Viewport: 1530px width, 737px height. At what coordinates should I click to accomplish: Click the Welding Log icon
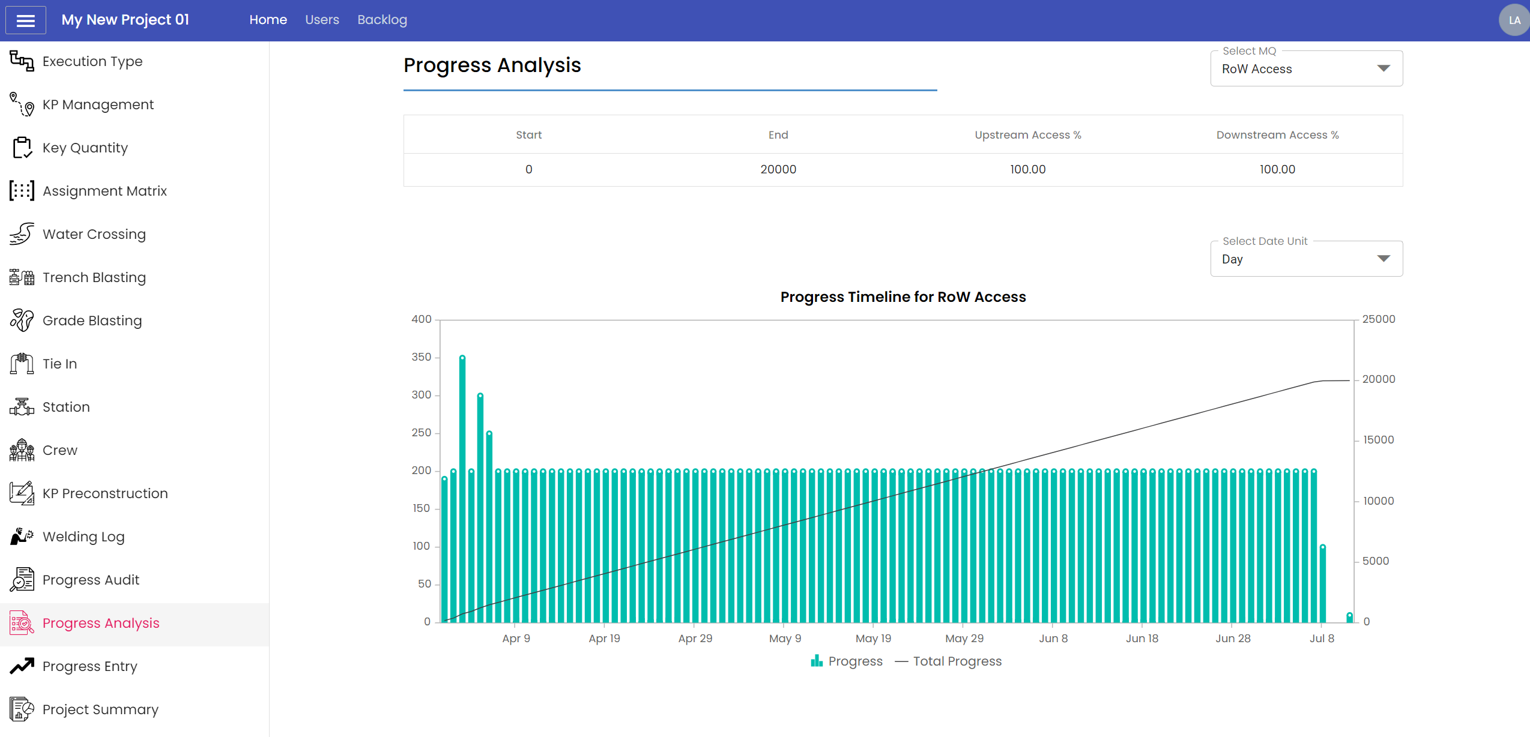coord(22,537)
